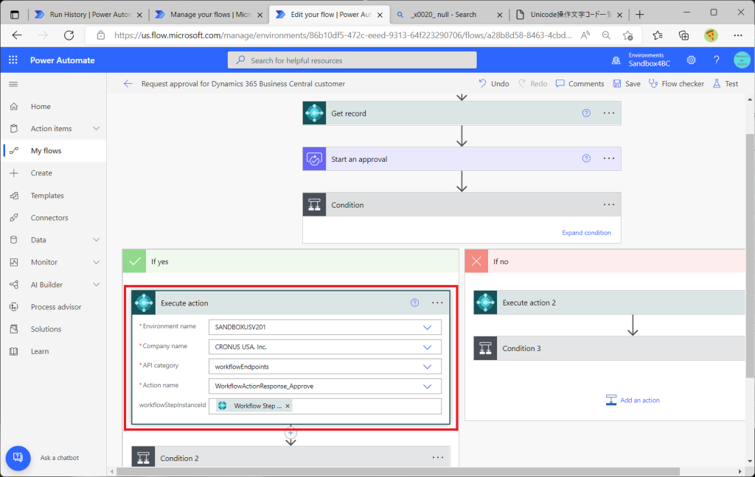Open more options for Start an approval

pos(608,158)
